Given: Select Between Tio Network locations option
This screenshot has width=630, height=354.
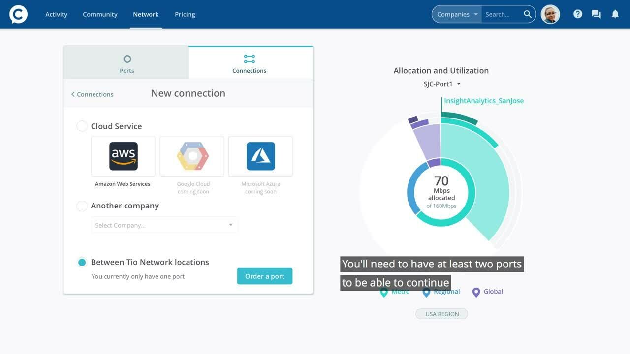Looking at the screenshot, I should pos(82,262).
